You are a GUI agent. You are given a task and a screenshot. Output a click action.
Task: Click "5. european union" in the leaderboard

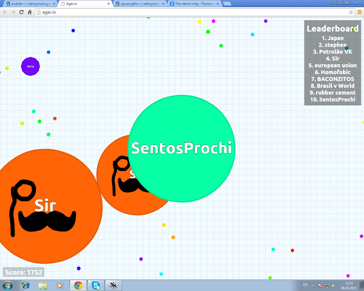[x=333, y=65]
